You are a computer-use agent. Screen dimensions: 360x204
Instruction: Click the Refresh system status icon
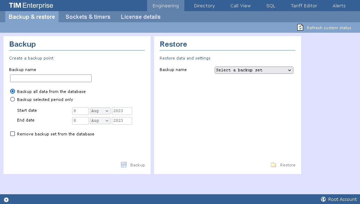tap(300, 28)
